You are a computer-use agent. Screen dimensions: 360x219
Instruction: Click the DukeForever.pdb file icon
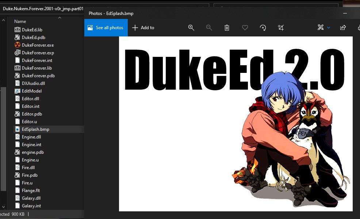click(x=18, y=75)
